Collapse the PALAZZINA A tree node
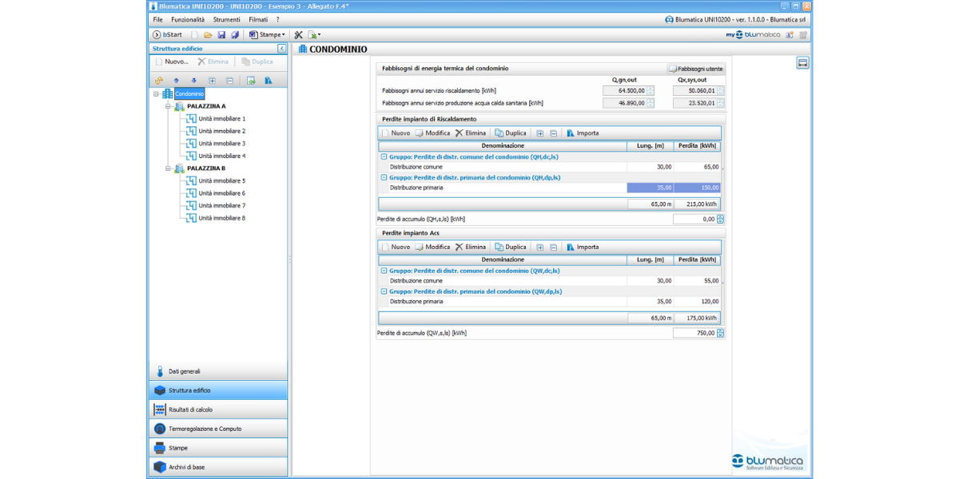Screen dimensions: 959x479 (168, 106)
